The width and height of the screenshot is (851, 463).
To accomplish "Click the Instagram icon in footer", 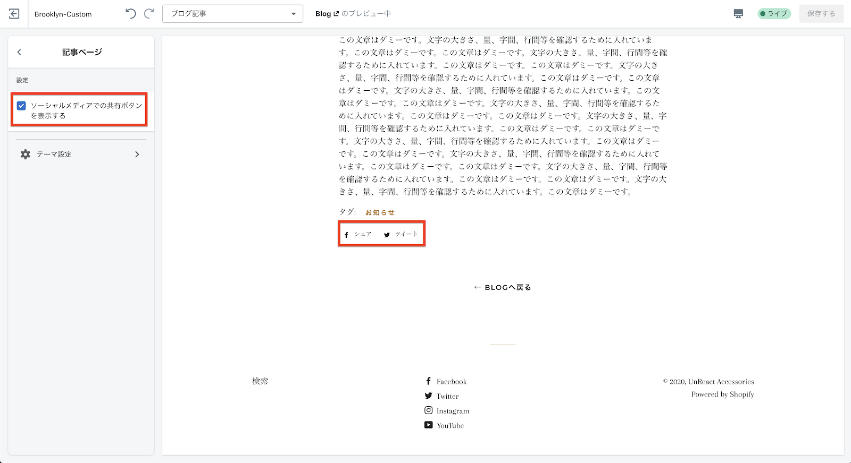I will pyautogui.click(x=428, y=410).
